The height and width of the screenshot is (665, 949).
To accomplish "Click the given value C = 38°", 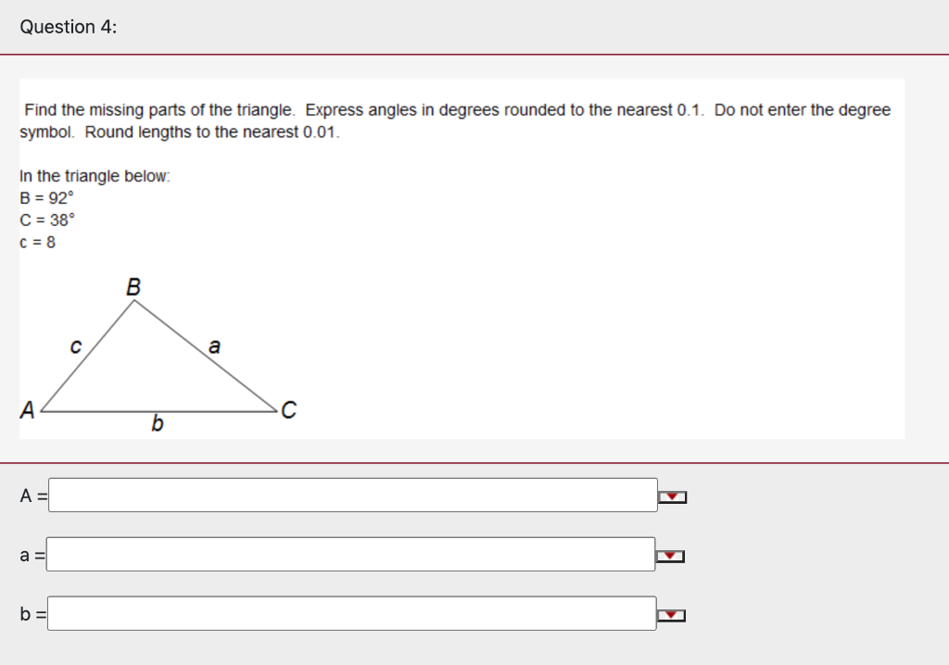I will click(47, 220).
